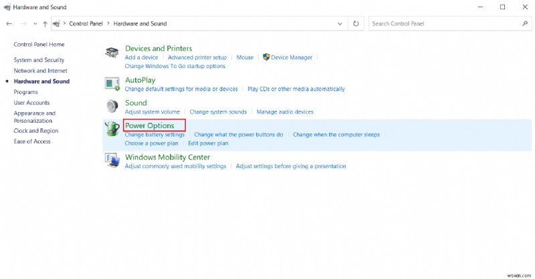Click Choose a power plan
The image size is (535, 279).
pyautogui.click(x=152, y=144)
